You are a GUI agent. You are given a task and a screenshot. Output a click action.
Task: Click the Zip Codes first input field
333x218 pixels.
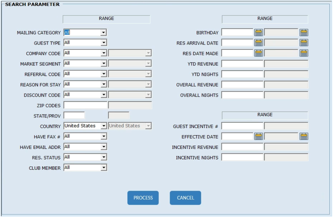(85, 105)
